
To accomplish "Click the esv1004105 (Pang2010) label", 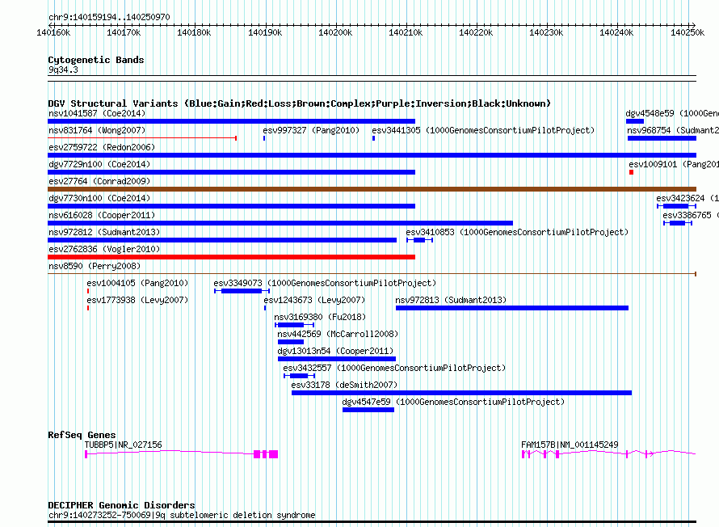I will pos(137,283).
